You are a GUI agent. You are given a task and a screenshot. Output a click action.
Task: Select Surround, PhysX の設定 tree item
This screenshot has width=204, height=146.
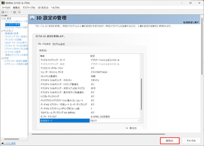[x=16, y=27]
